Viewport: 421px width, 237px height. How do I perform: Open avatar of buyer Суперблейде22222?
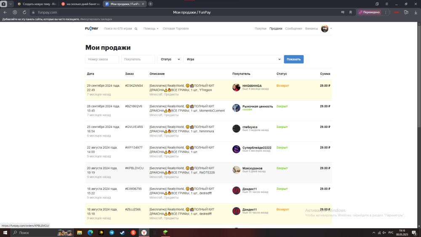[x=236, y=149]
